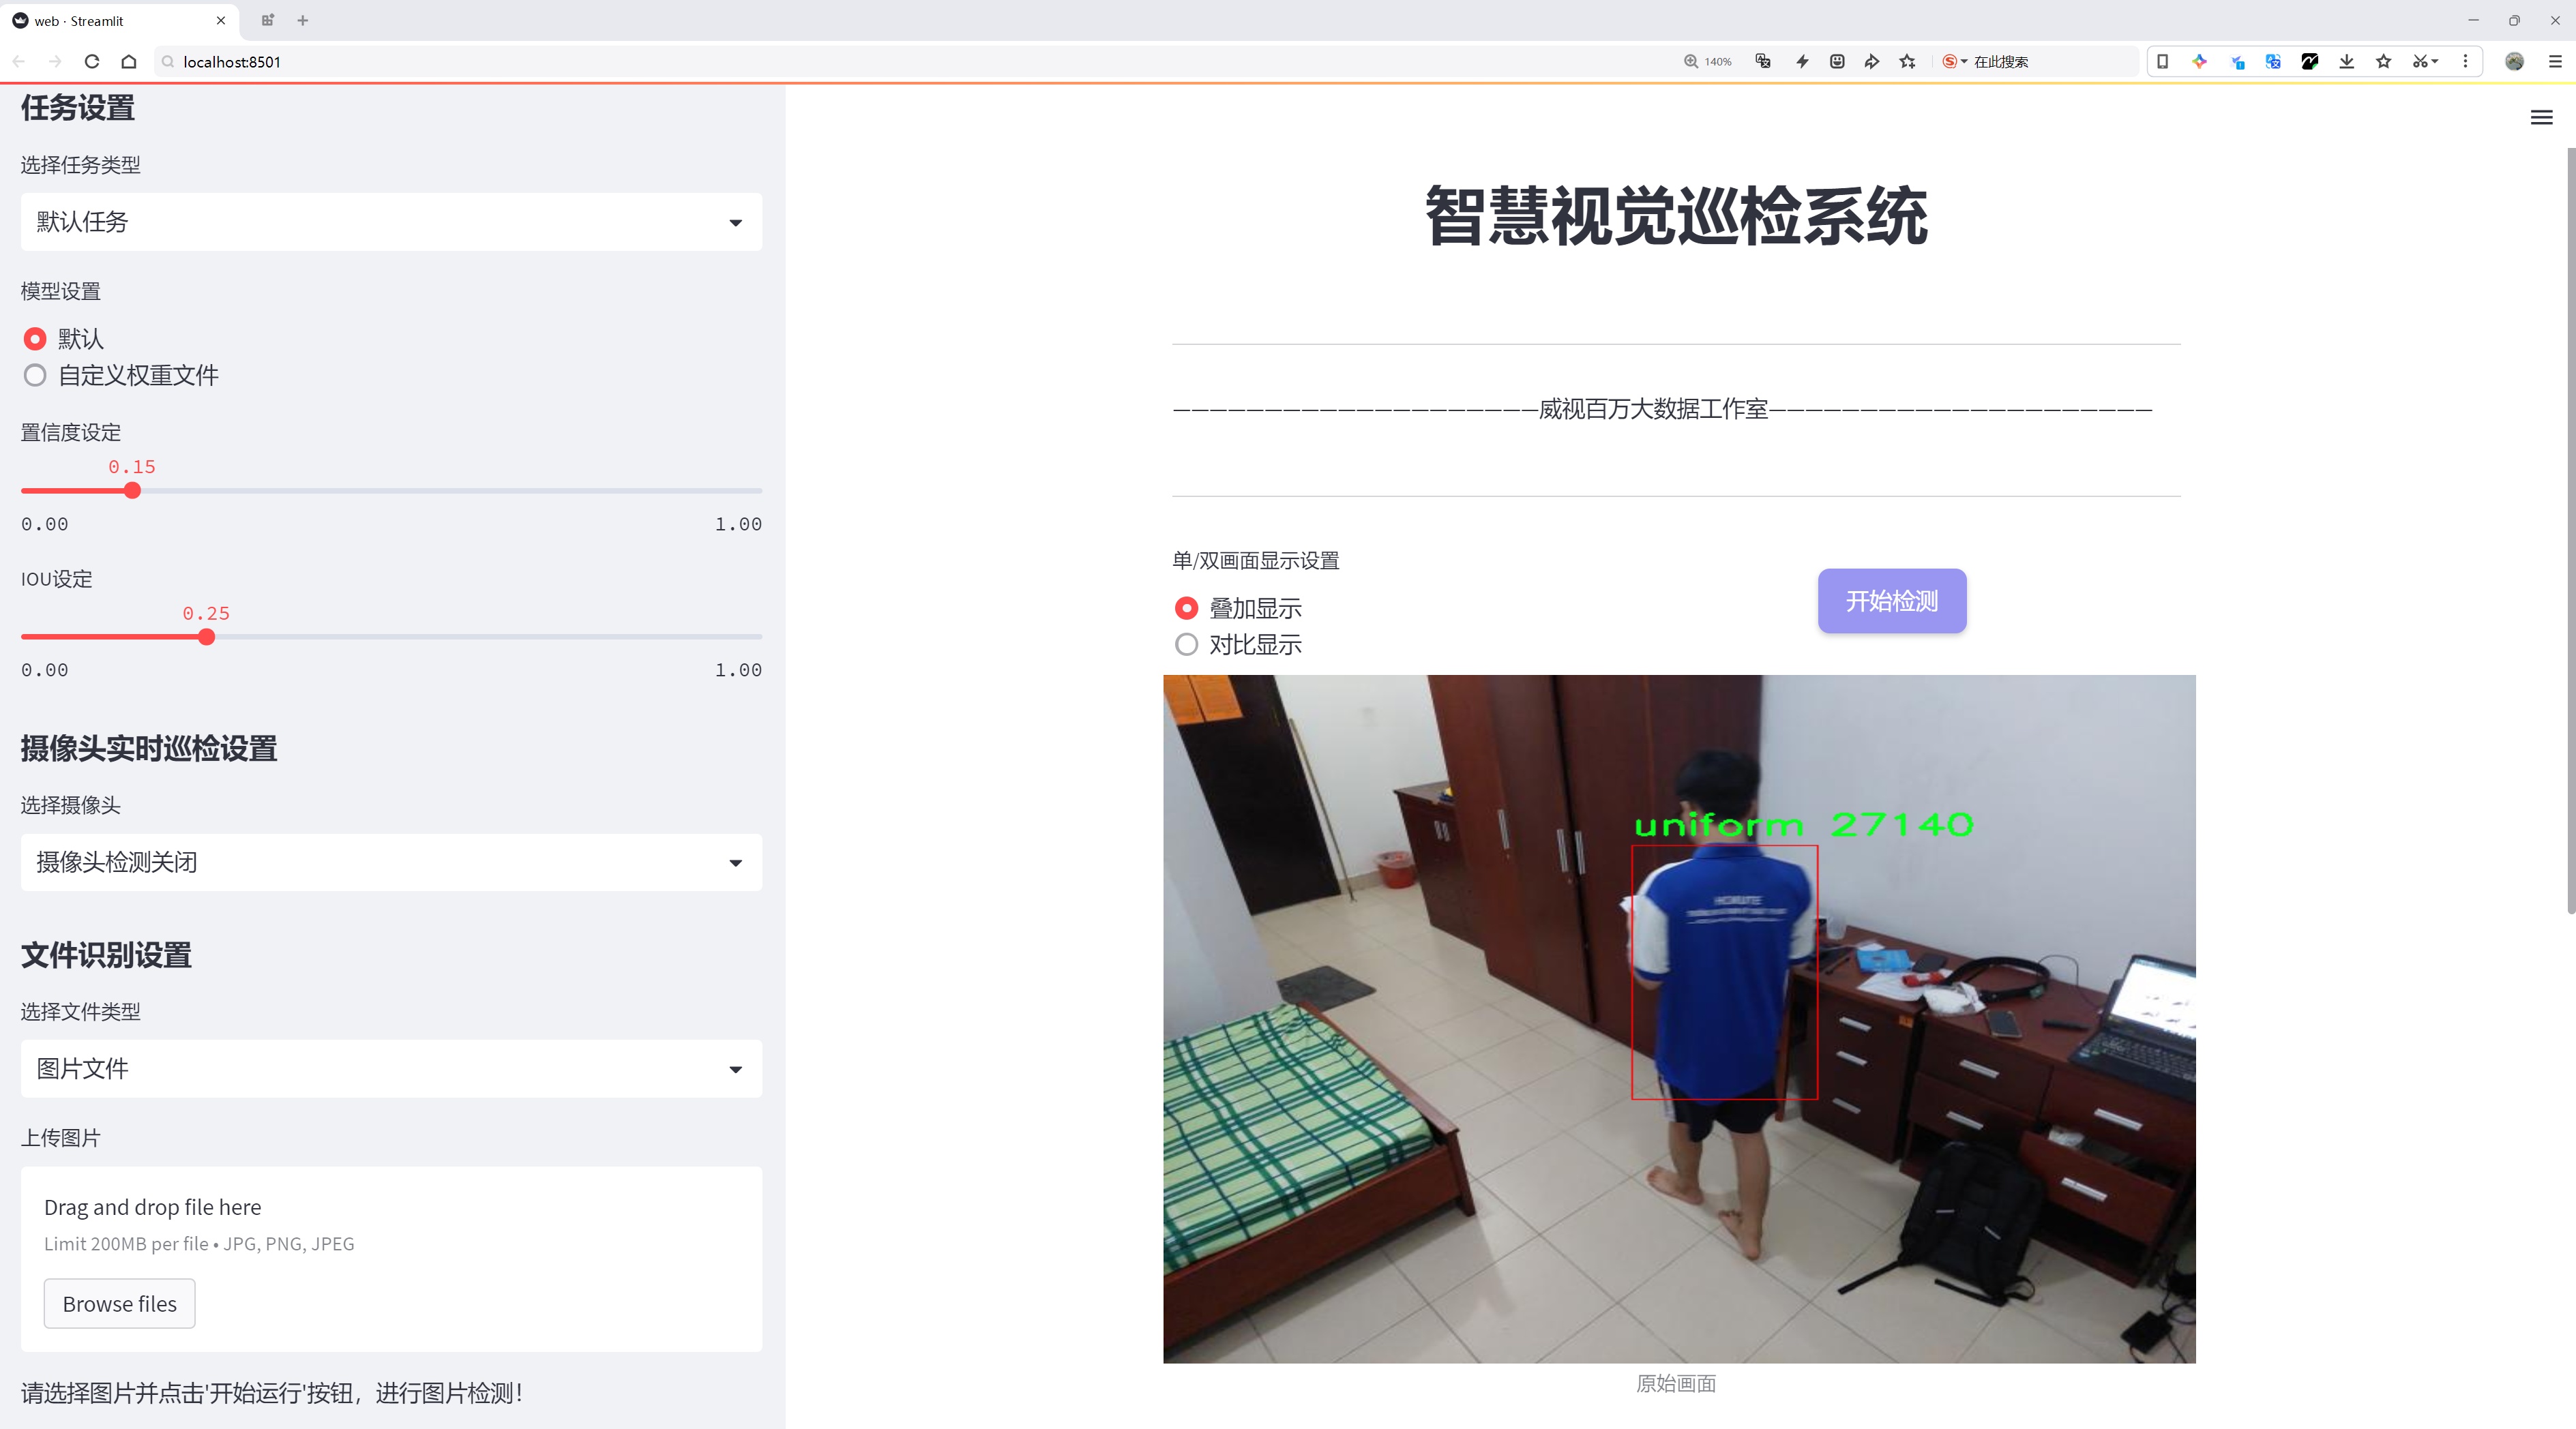Click the 摄像头实时巡检设置 heading
The width and height of the screenshot is (2576, 1429).
[149, 749]
